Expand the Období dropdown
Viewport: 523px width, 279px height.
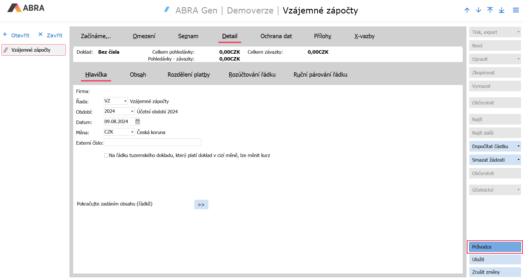tap(132, 111)
